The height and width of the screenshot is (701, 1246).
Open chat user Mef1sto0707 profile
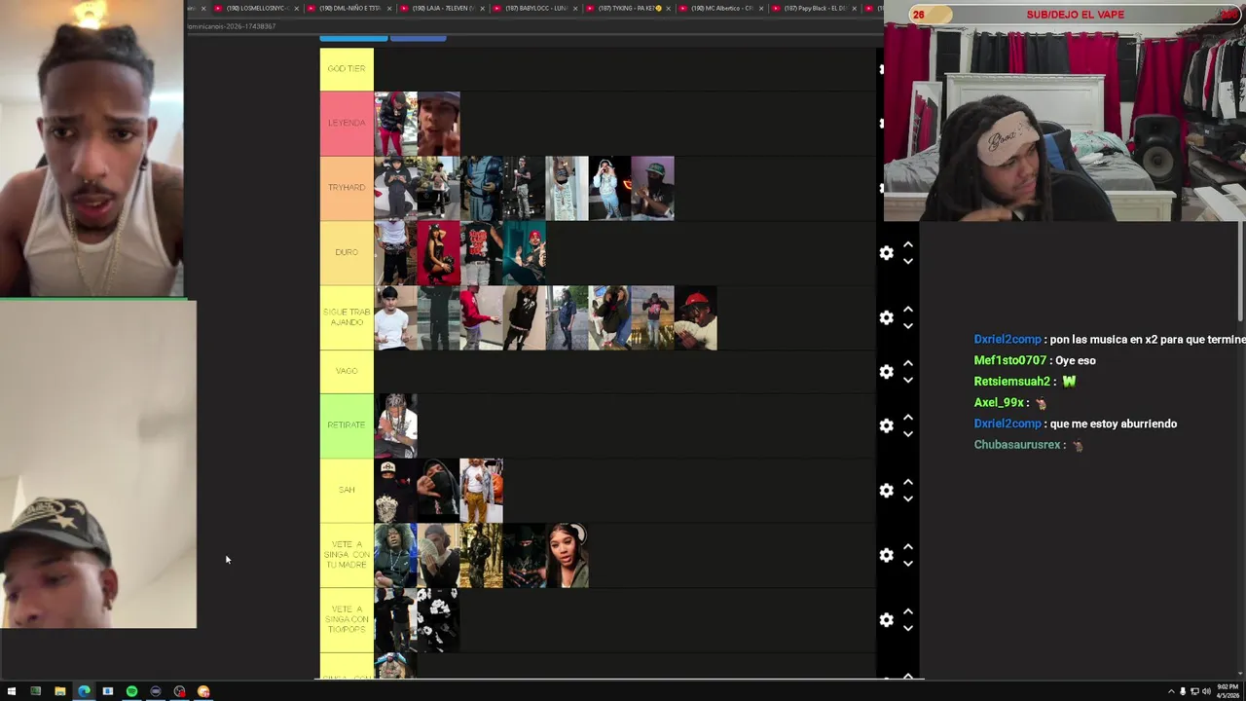[1010, 360]
